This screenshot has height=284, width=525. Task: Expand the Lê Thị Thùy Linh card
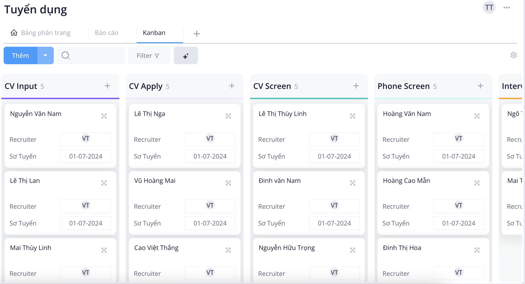[353, 116]
